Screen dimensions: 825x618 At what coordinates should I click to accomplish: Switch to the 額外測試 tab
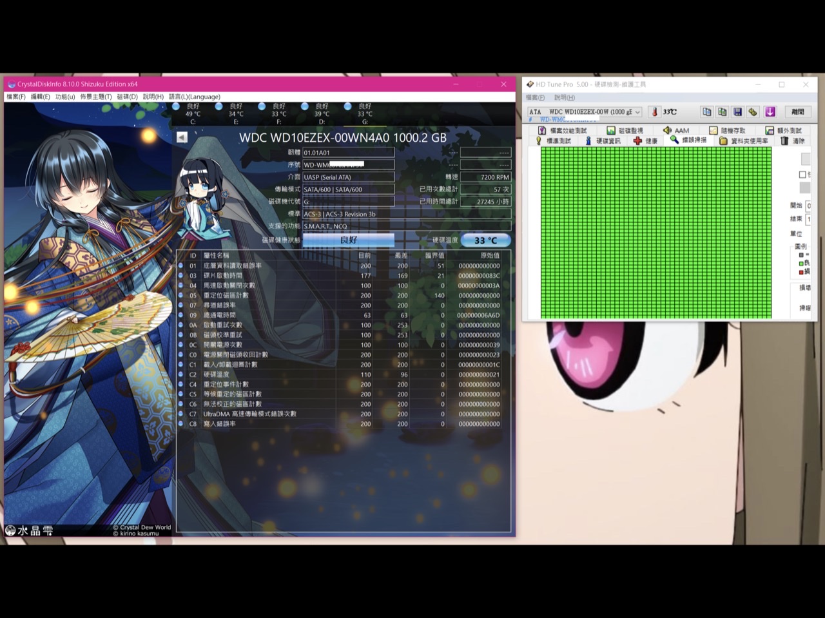coord(784,131)
